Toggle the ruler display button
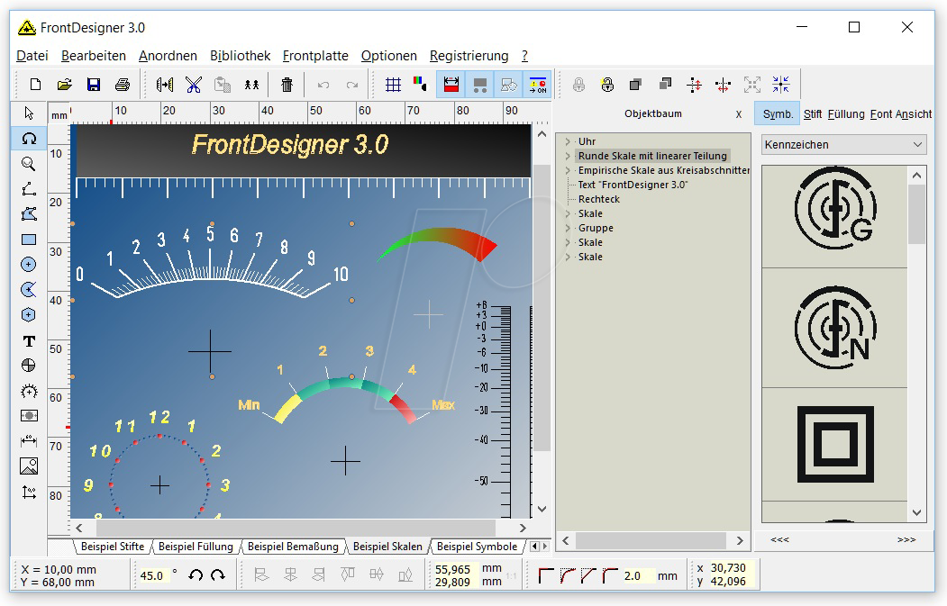 point(450,83)
